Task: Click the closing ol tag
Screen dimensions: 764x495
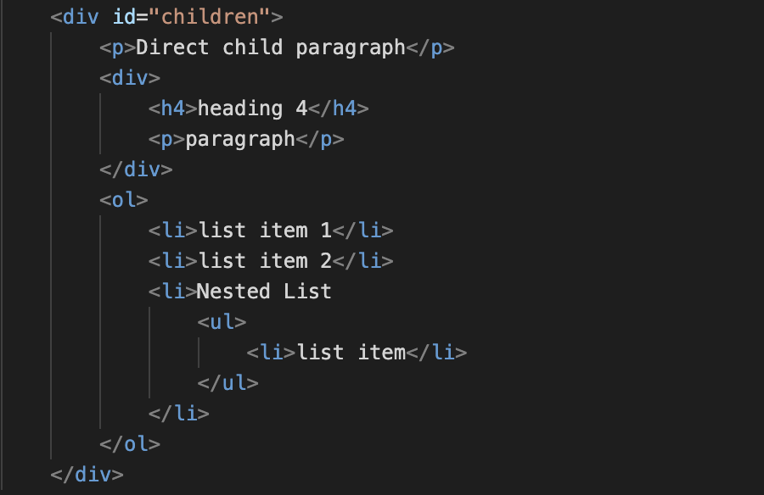Action: pyautogui.click(x=130, y=444)
